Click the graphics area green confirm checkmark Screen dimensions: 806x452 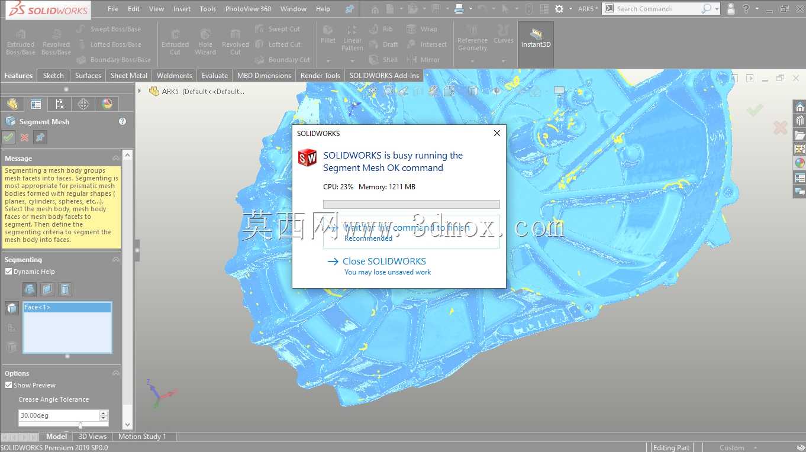click(755, 110)
